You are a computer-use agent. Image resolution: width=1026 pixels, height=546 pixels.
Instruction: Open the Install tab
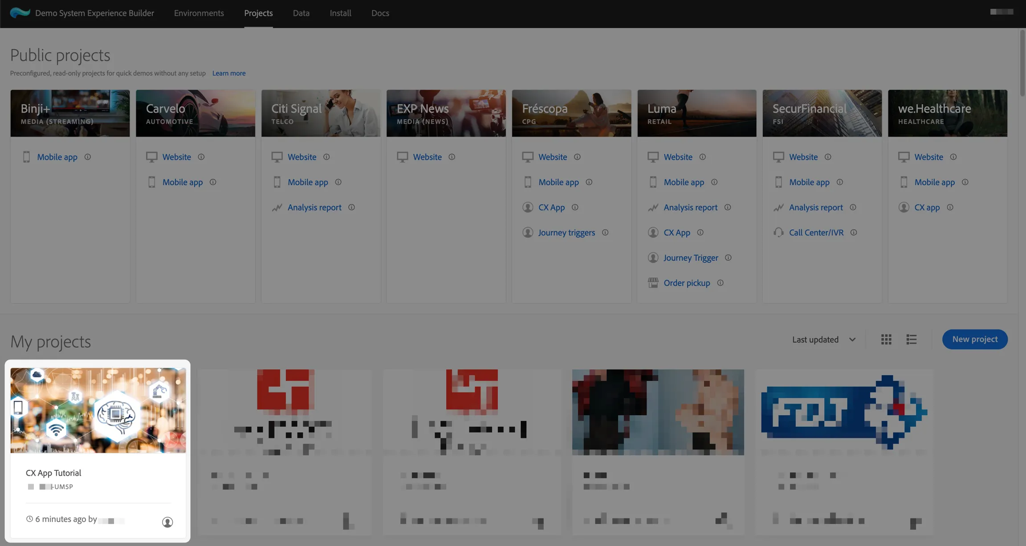[340, 13]
